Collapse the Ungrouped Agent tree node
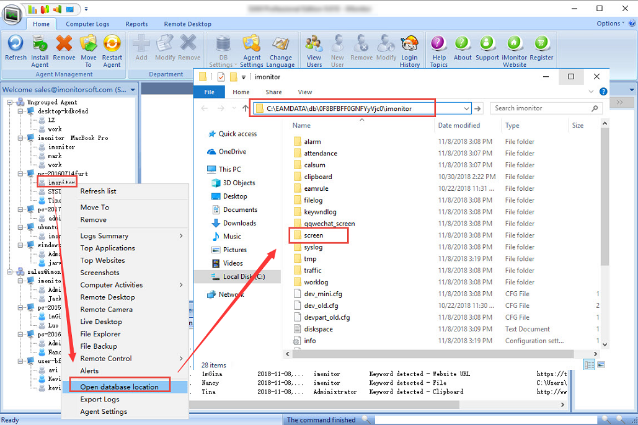 tap(10, 102)
